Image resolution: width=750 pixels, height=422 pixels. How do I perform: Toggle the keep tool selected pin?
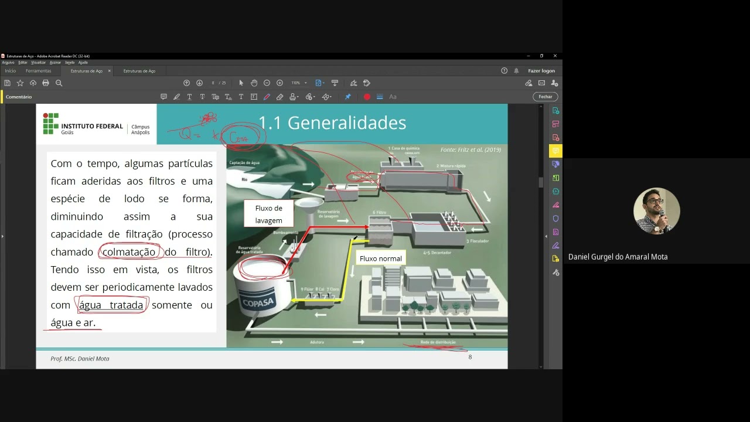347,97
